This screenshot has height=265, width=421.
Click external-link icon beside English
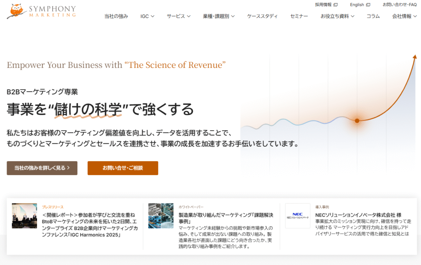click(x=368, y=5)
